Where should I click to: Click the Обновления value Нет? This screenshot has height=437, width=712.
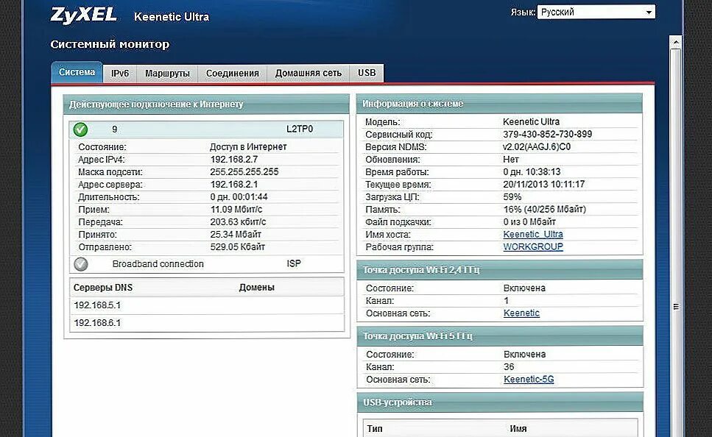[511, 160]
